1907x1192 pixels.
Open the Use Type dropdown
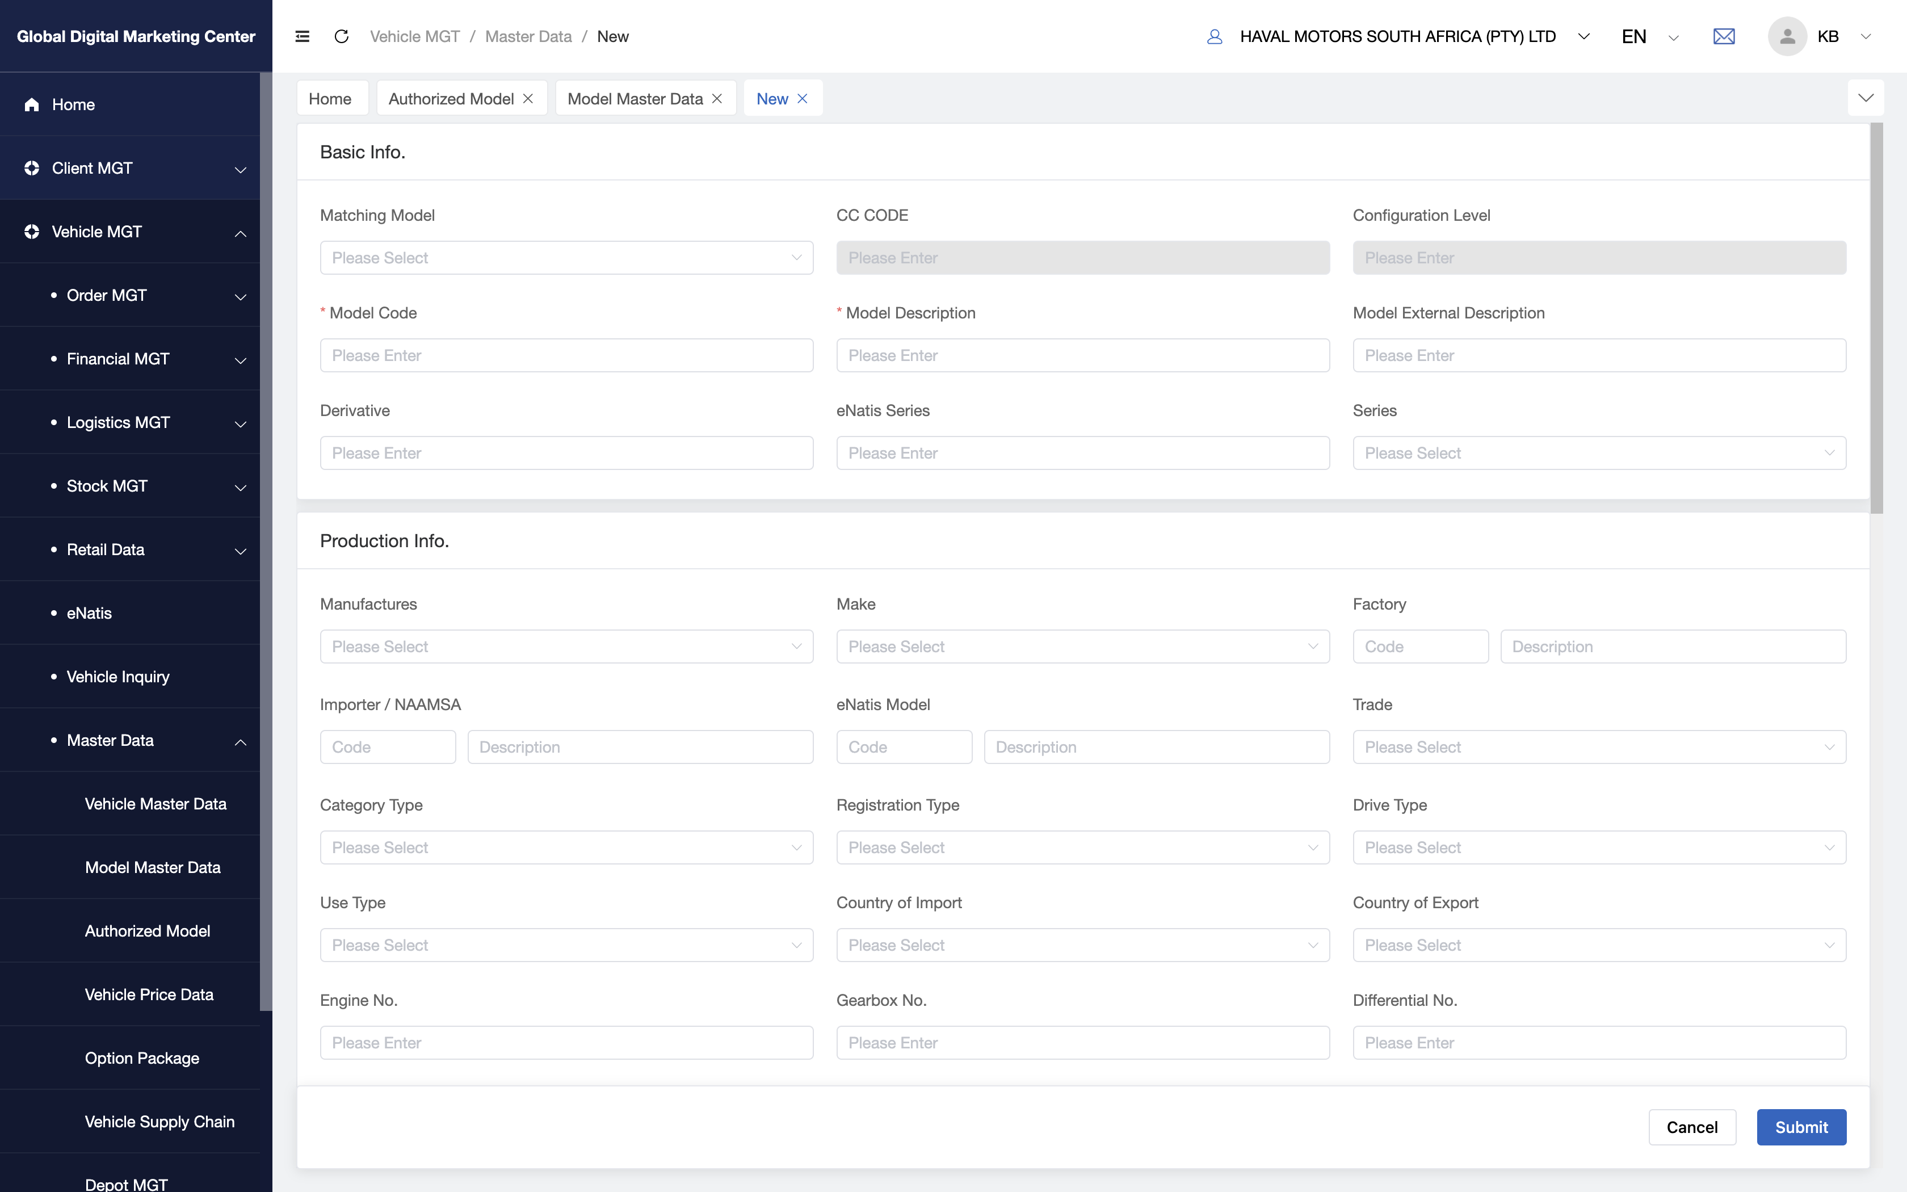pyautogui.click(x=566, y=945)
